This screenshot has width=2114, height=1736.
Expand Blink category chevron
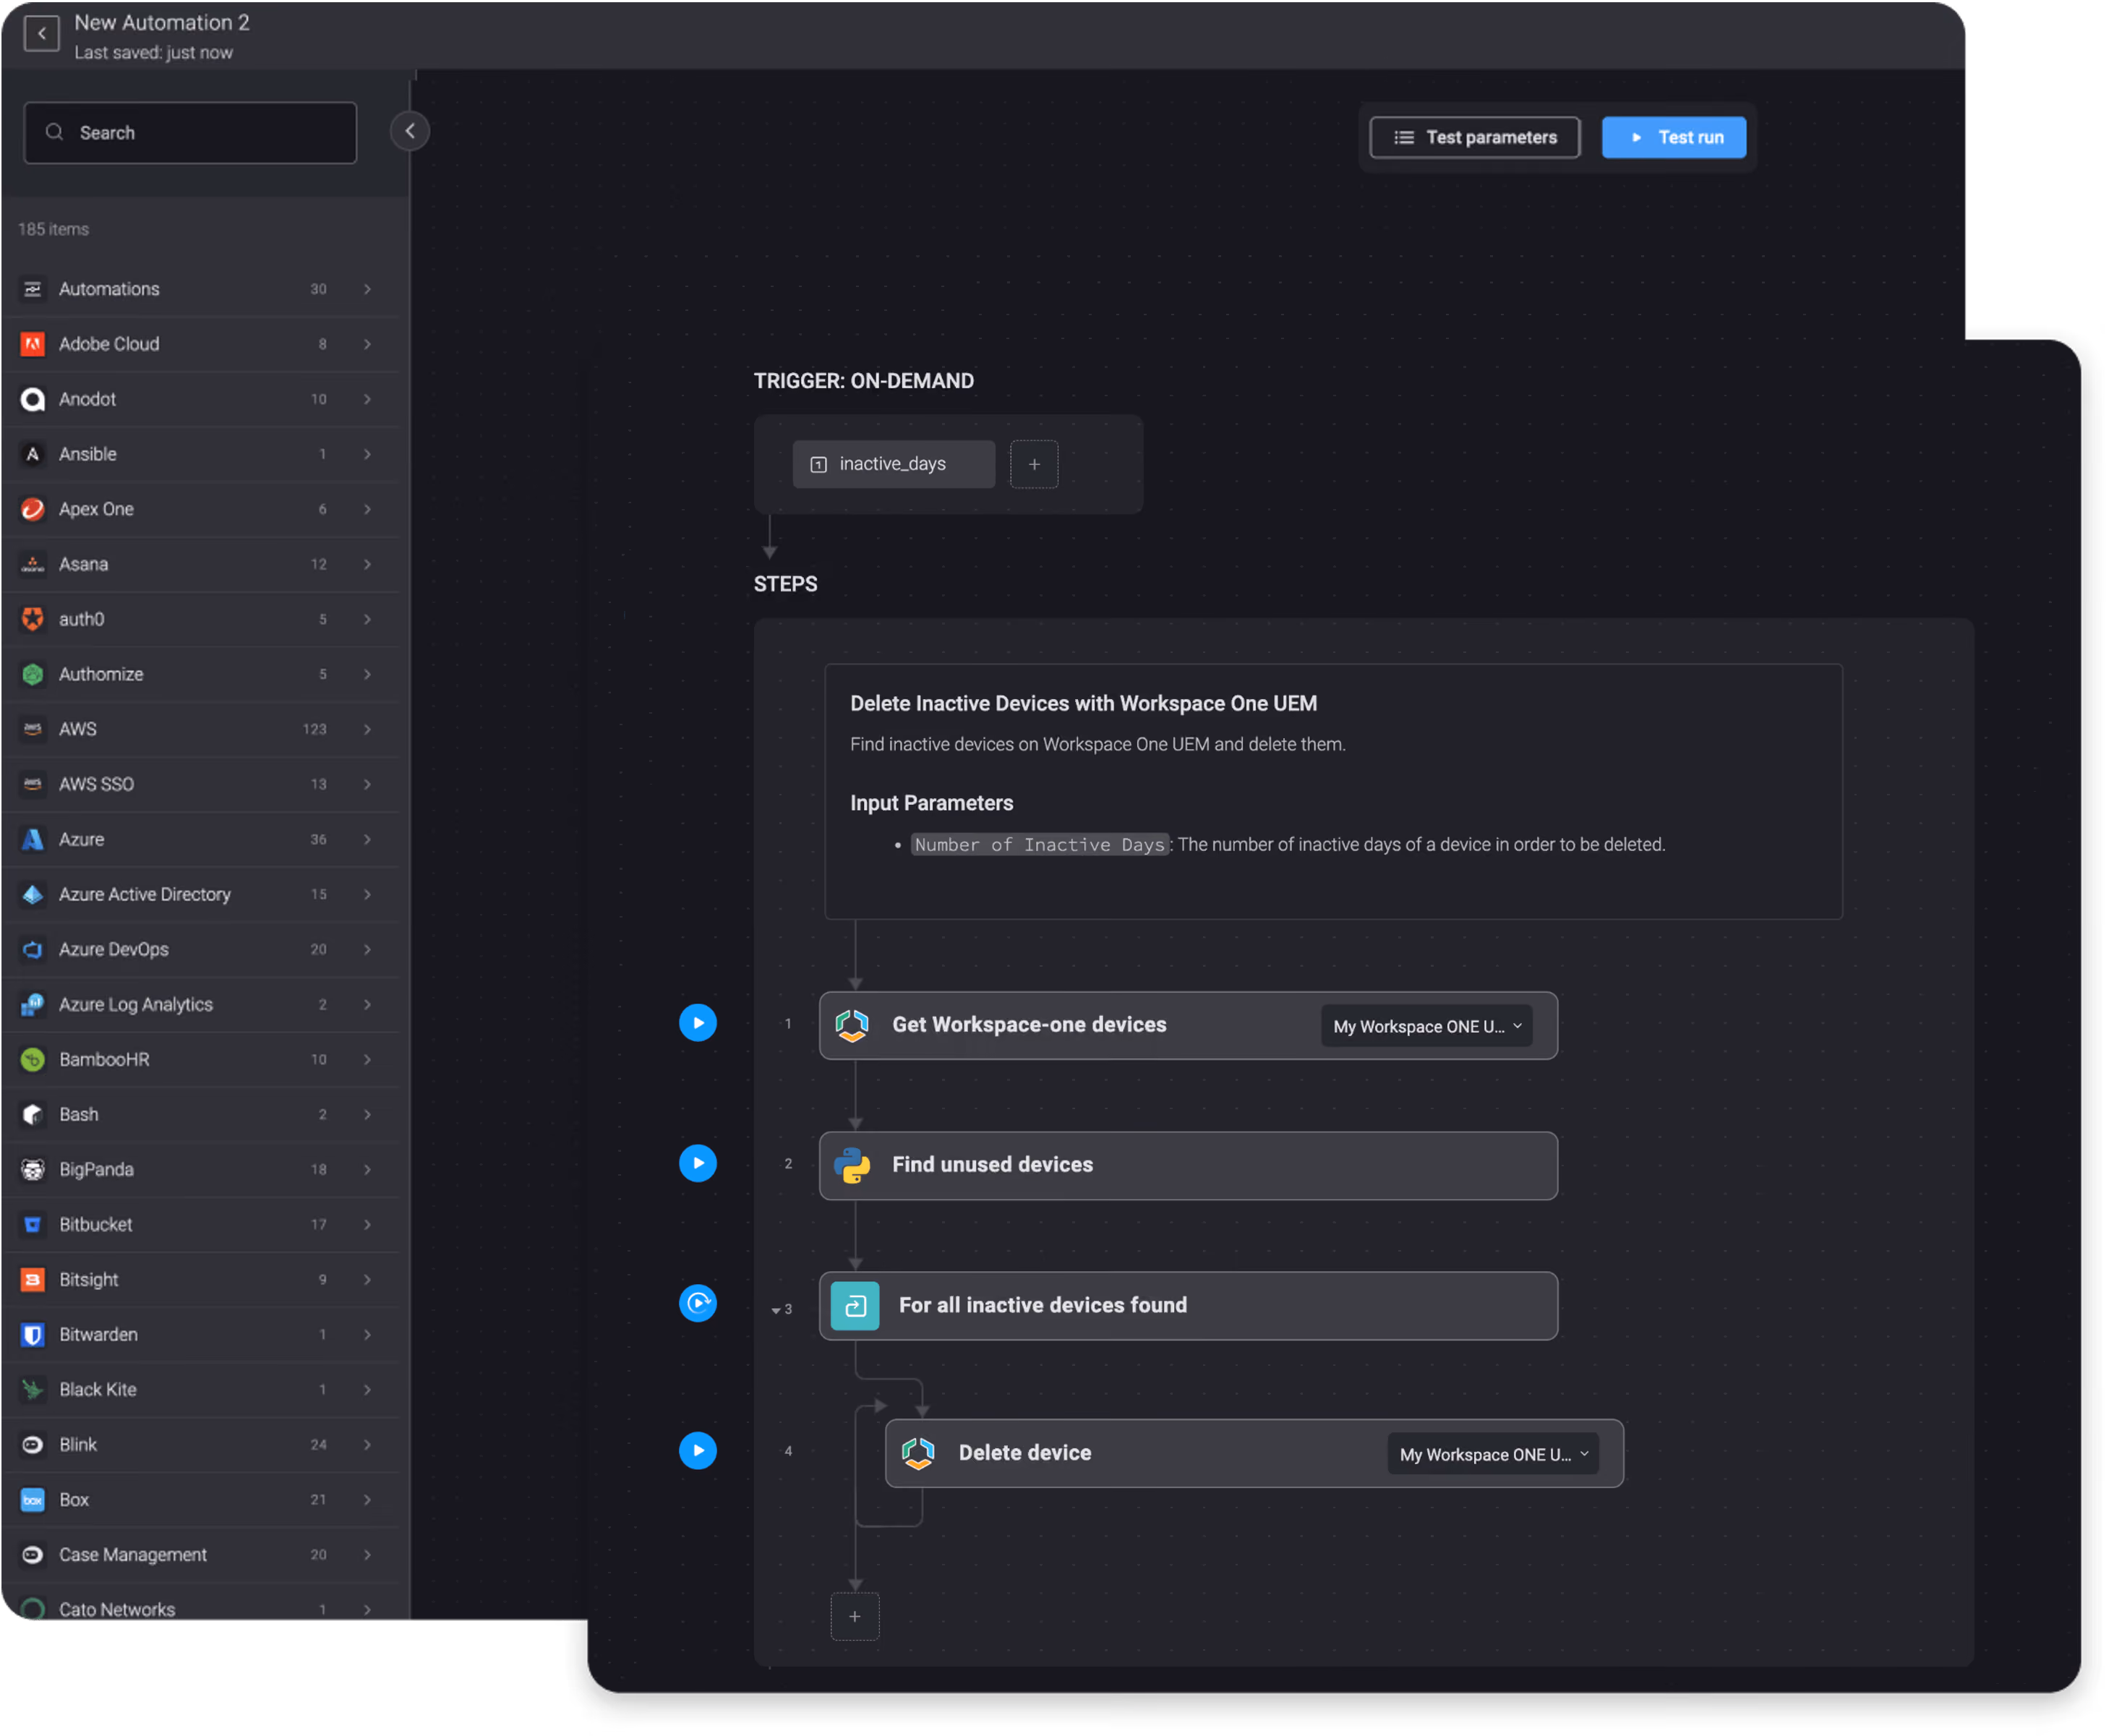(368, 1444)
